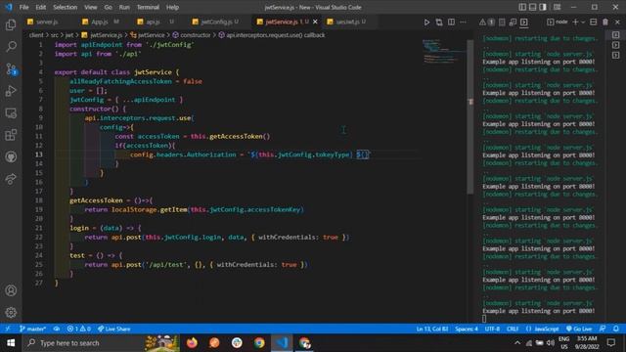Viewport: 626px width, 352px height.
Task: Open Customize Layout icon in title bar
Action: coord(557,7)
